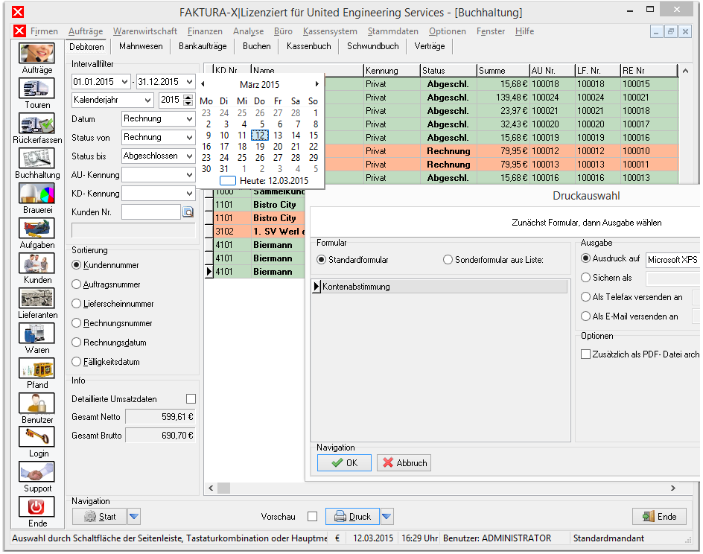Open the Touren truck icon
This screenshot has width=703, height=554.
point(36,89)
